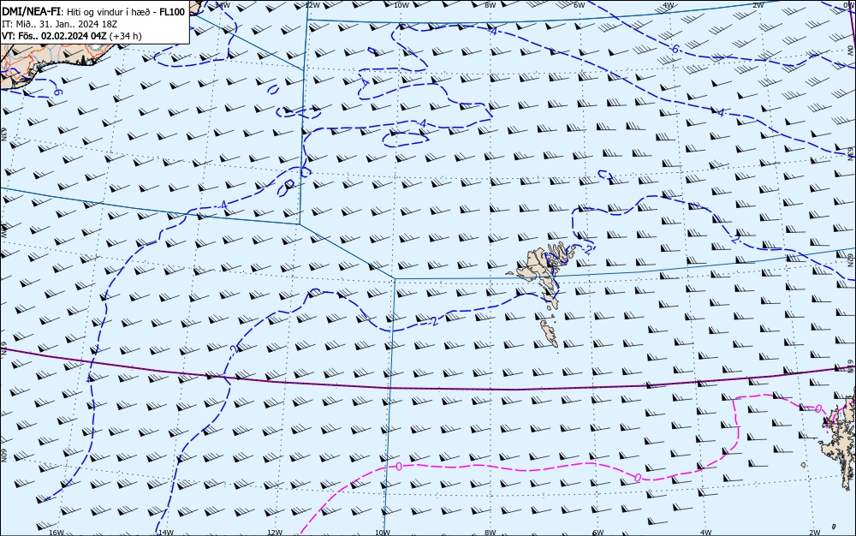Click the '-4' isotherm label on the far-right contour
The width and height of the screenshot is (856, 536).
click(x=721, y=112)
